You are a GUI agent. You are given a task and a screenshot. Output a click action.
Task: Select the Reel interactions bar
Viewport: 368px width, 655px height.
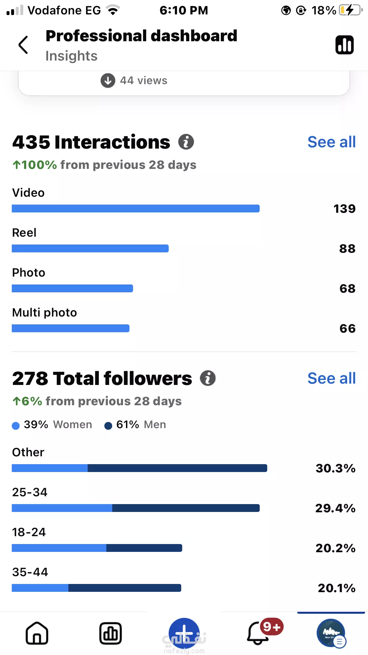(90, 248)
